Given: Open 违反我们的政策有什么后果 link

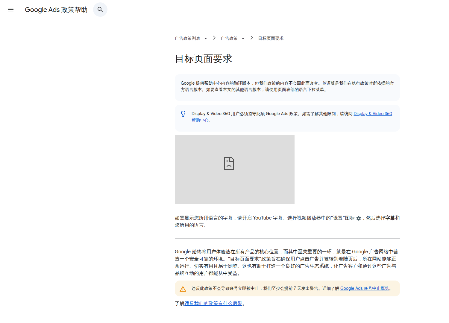Looking at the screenshot, I should pyautogui.click(x=213, y=303).
